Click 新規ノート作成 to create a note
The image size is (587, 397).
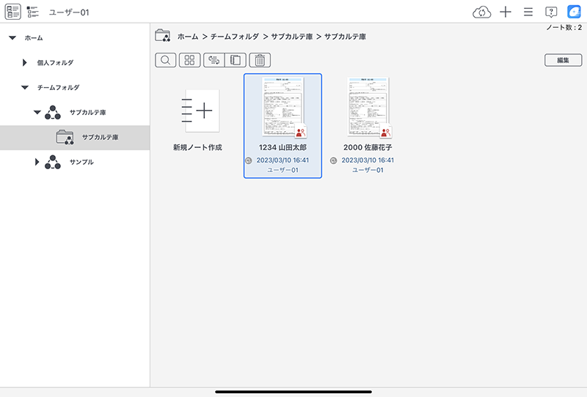tap(197, 111)
